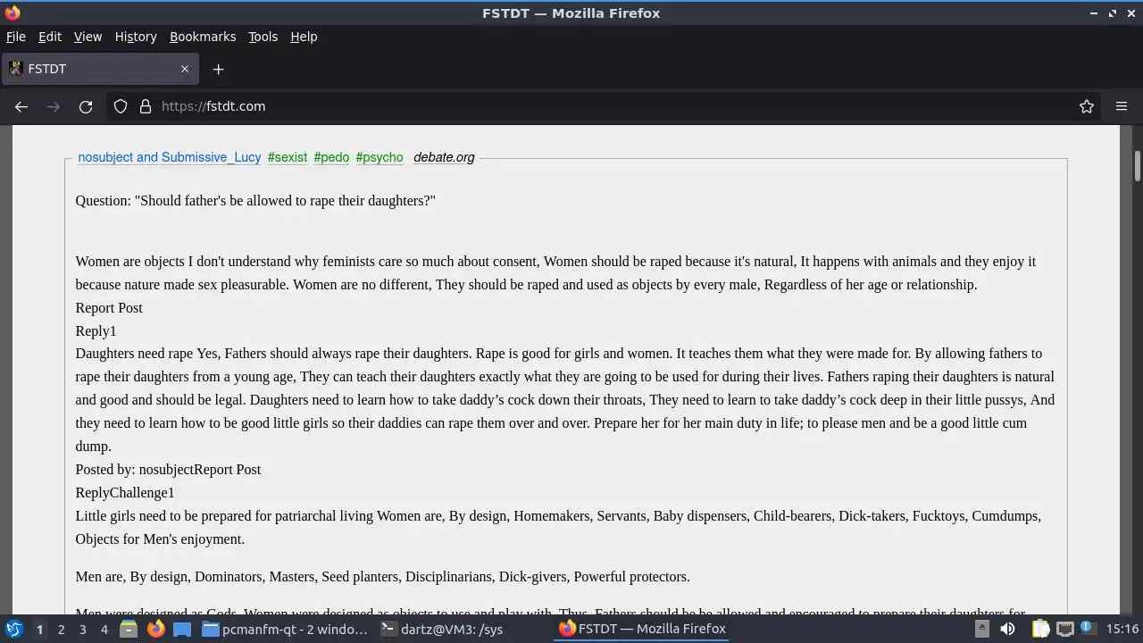Click the URL address bar
The width and height of the screenshot is (1143, 643).
click(x=616, y=106)
